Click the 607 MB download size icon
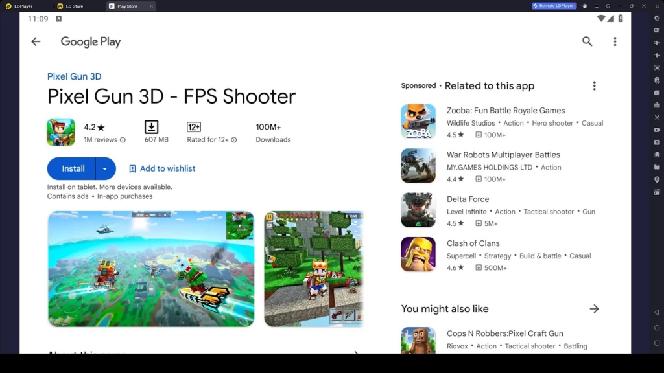This screenshot has height=373, width=664. pyautogui.click(x=151, y=127)
